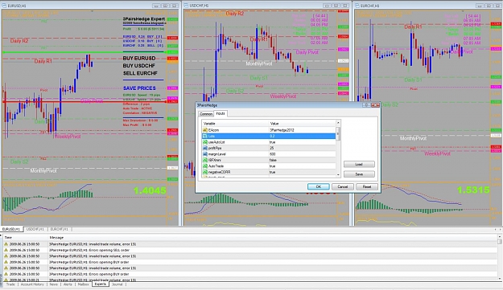The width and height of the screenshot is (503, 290).
Task: Close the EURUSD,H1 chart window
Action: click(x=175, y=6)
